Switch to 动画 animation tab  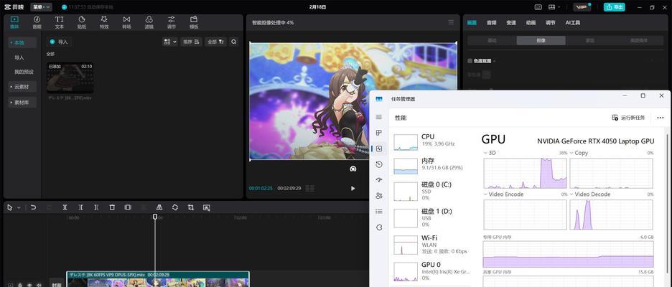click(531, 23)
